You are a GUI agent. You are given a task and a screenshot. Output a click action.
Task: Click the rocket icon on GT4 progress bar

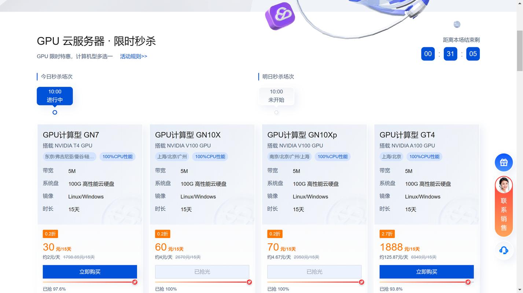468,282
